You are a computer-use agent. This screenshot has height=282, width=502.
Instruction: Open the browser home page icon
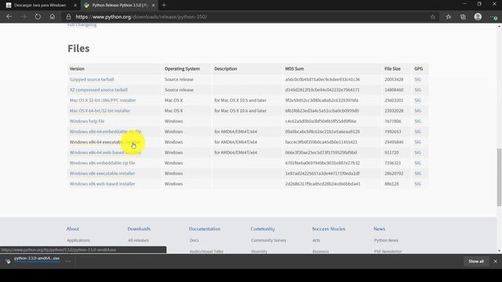click(x=53, y=16)
